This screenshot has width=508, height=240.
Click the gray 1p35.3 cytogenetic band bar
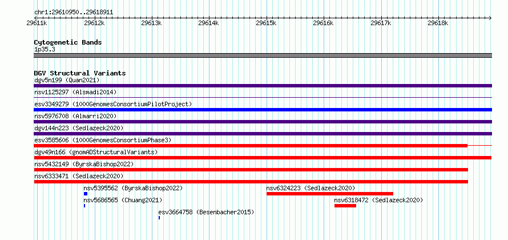(263, 55)
